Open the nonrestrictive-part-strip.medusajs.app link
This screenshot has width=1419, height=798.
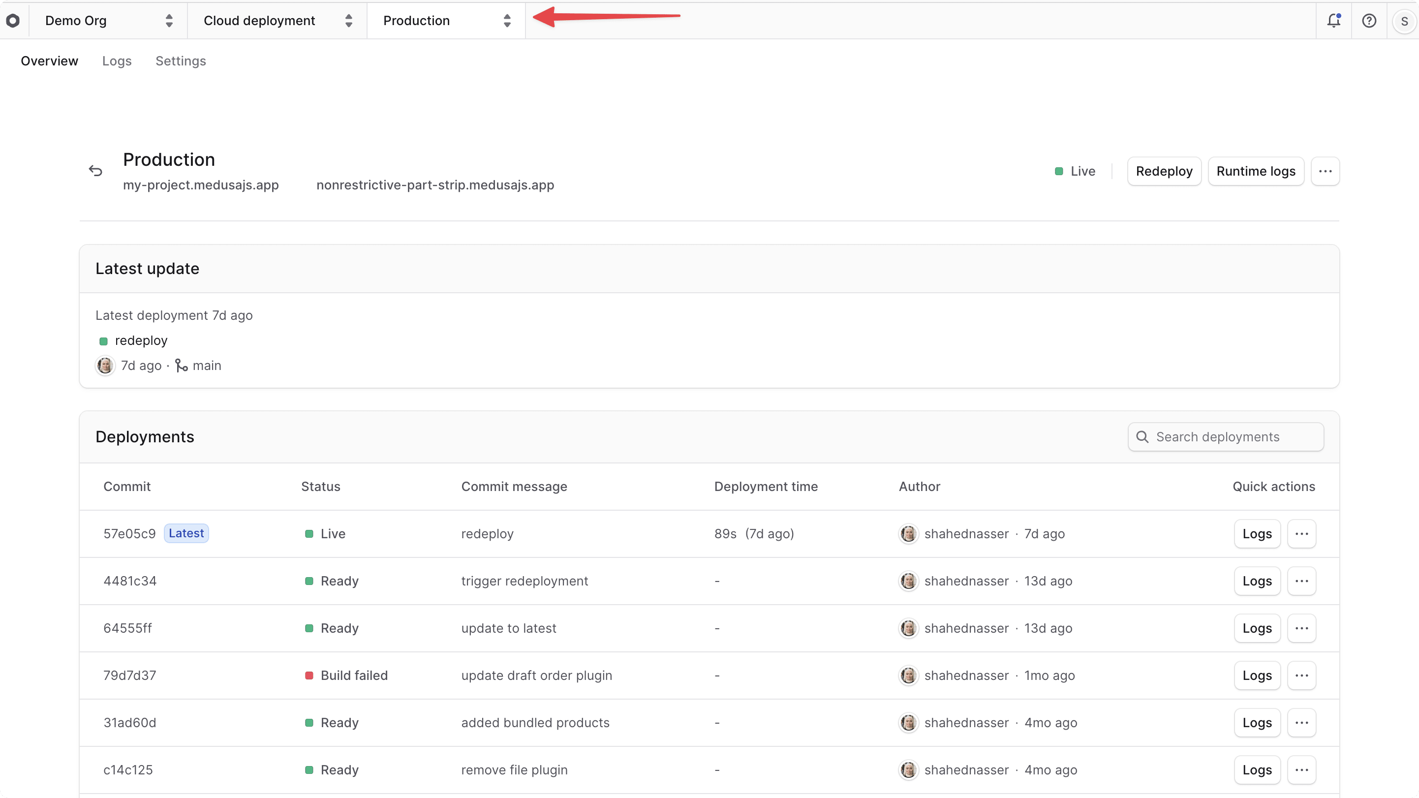click(434, 185)
